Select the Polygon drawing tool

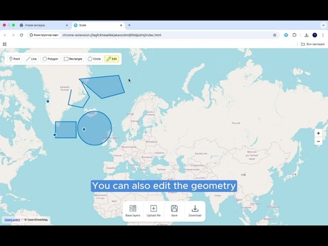pos(50,59)
